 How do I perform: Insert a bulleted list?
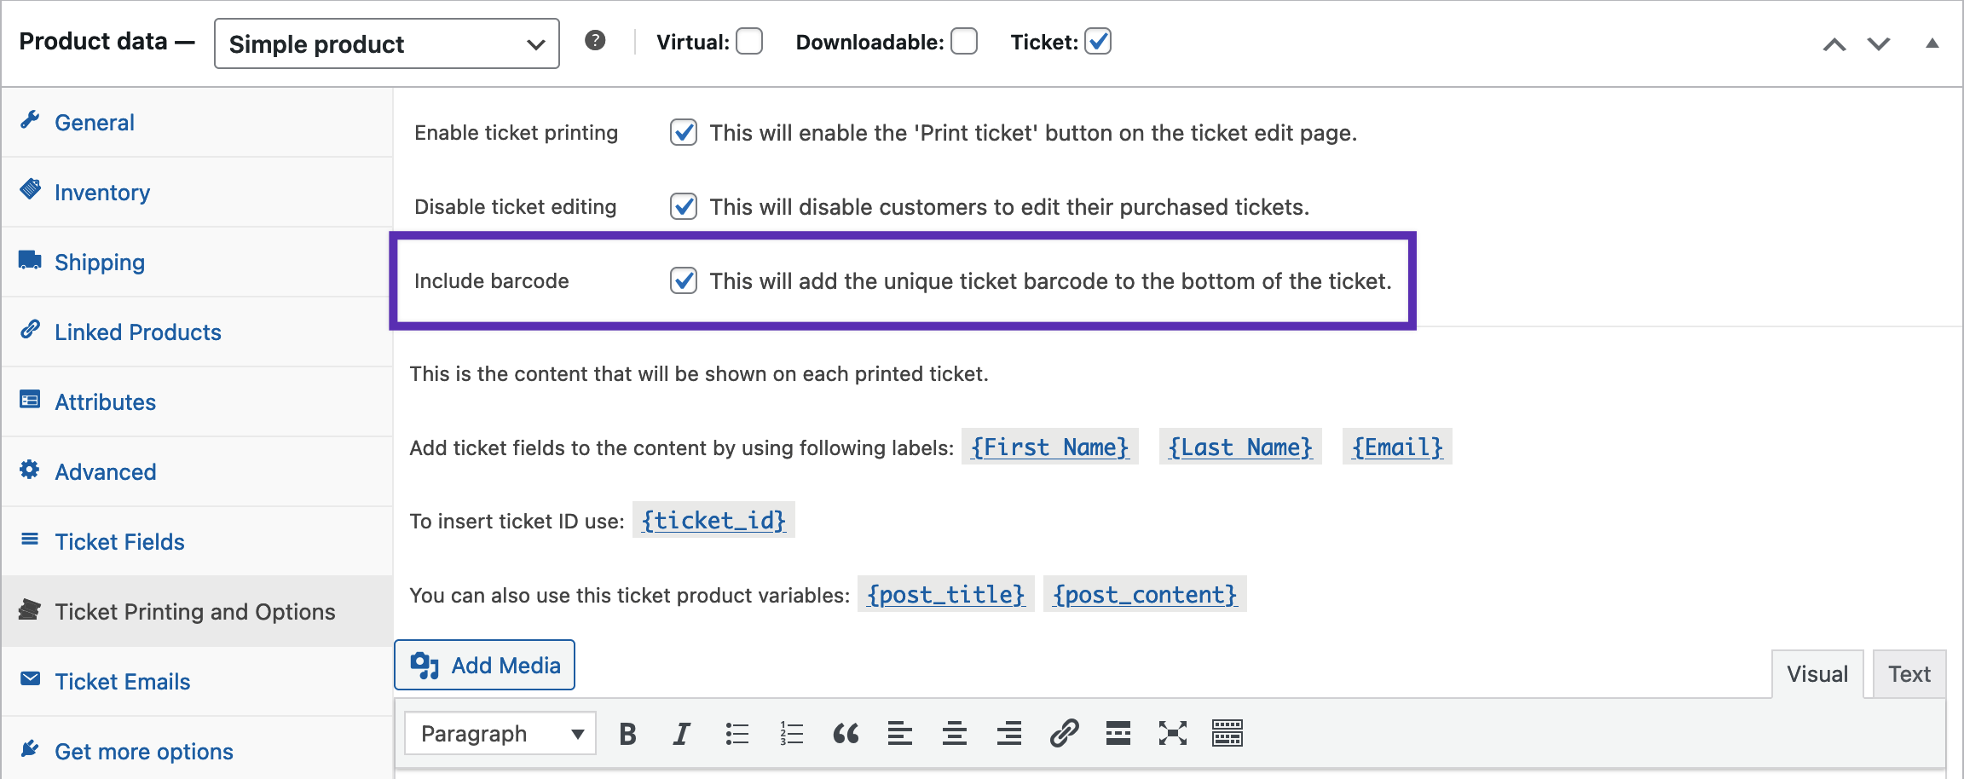click(736, 733)
